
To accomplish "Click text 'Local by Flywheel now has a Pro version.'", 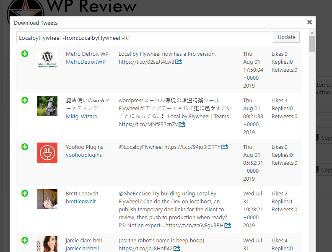I will coord(167,54).
